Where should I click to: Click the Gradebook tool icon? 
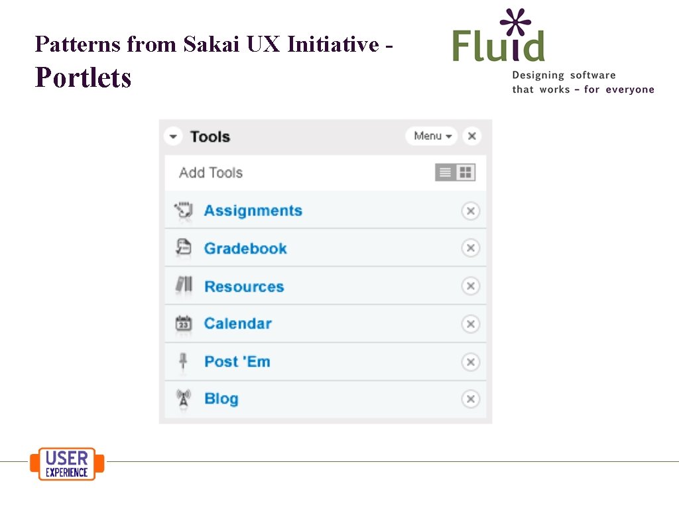coord(183,248)
